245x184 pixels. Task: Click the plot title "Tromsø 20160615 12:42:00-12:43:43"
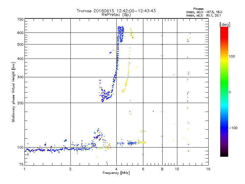click(x=116, y=11)
